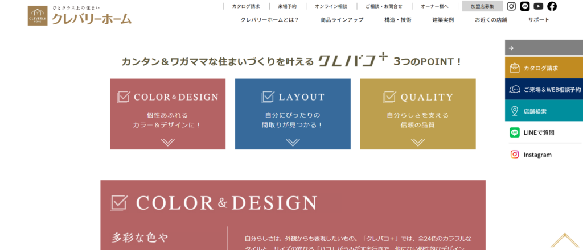Screen dimensions: 583x250
Task: Click the envelope icon beside カタログ請求 in the sidebar
Action: pyautogui.click(x=515, y=68)
